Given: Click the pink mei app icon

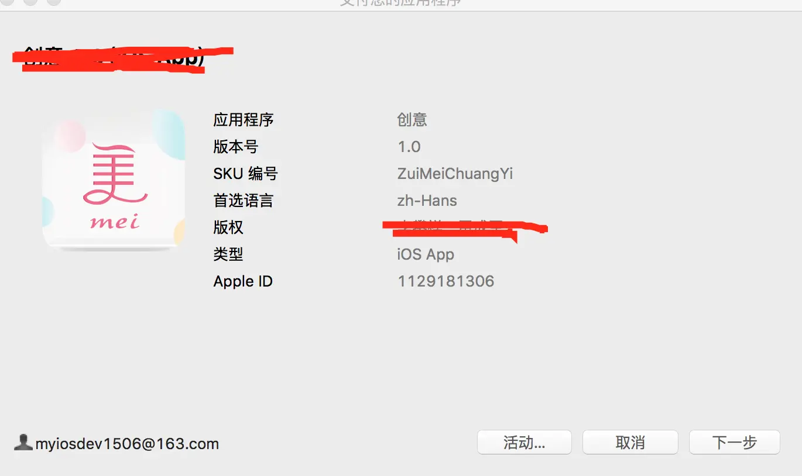Looking at the screenshot, I should [x=114, y=180].
